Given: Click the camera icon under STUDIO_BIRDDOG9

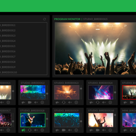Looking at the screenshot, I should (x=64, y=130).
